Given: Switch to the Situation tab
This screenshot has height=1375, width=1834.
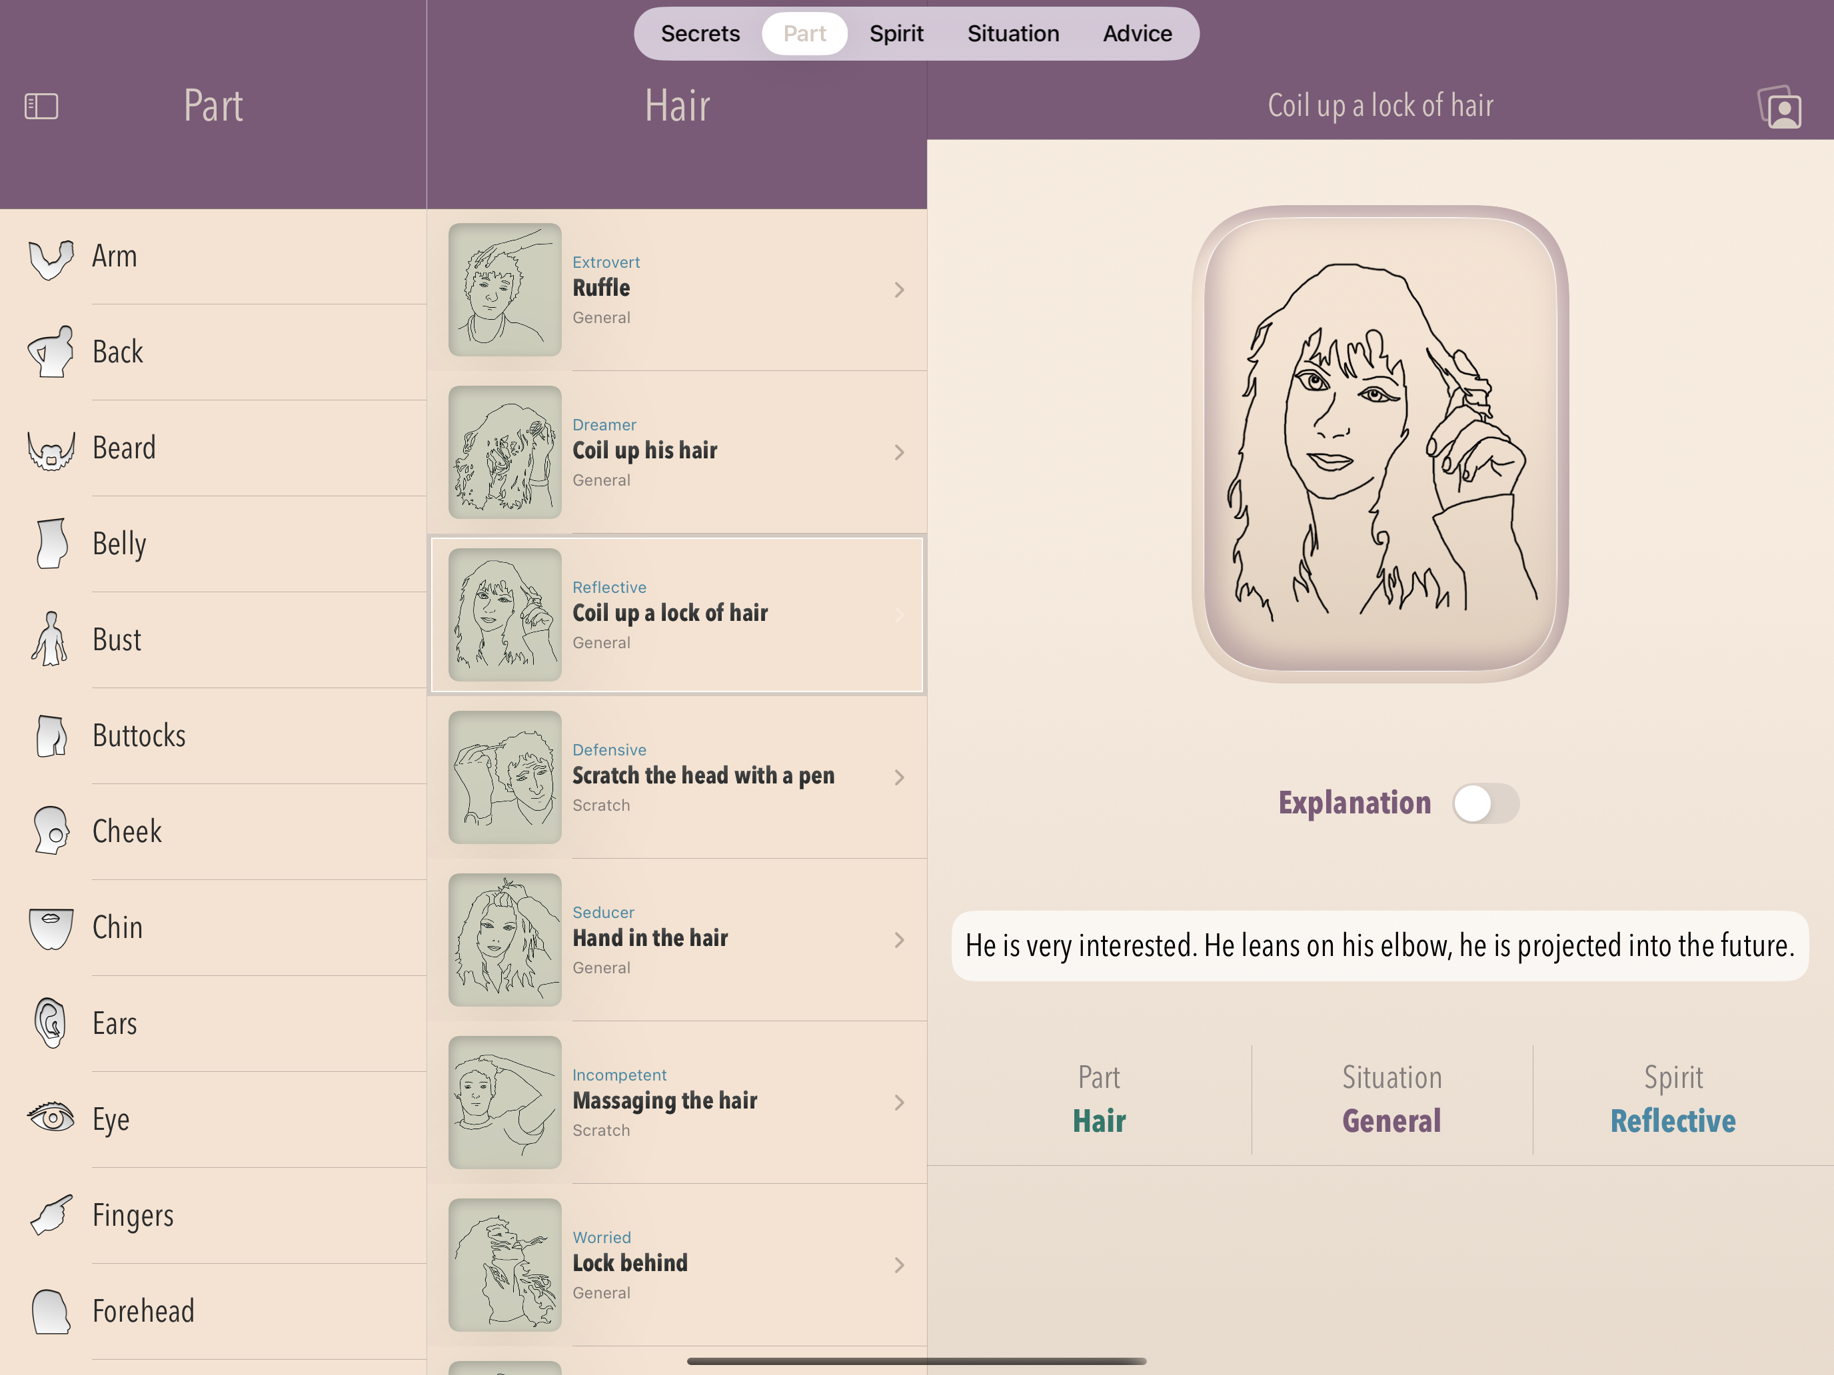Looking at the screenshot, I should tap(1013, 33).
